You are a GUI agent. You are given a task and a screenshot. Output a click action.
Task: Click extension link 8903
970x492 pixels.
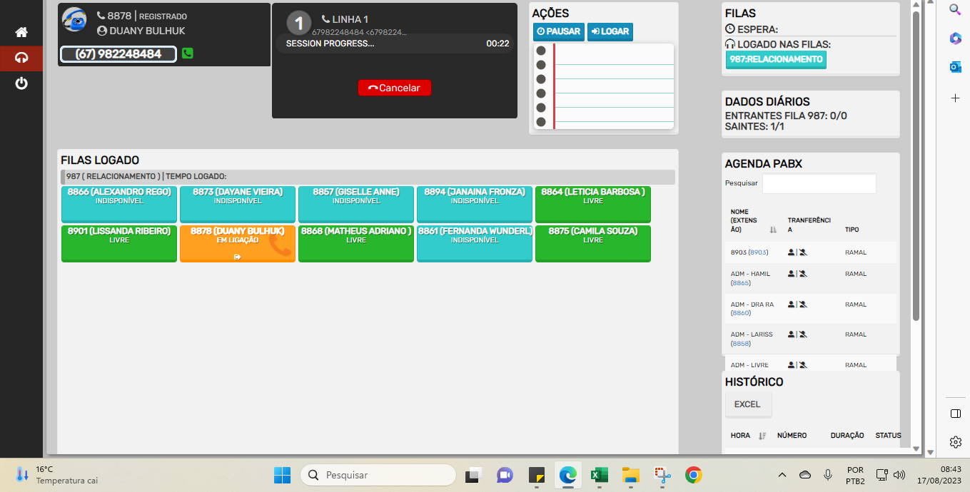tap(758, 252)
